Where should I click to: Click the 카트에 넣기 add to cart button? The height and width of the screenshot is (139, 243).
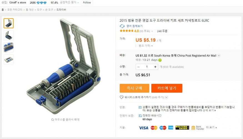(167, 88)
